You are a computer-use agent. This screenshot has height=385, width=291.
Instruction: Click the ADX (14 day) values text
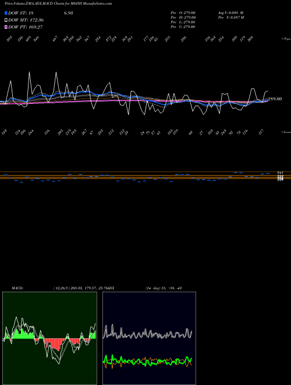coord(163,288)
